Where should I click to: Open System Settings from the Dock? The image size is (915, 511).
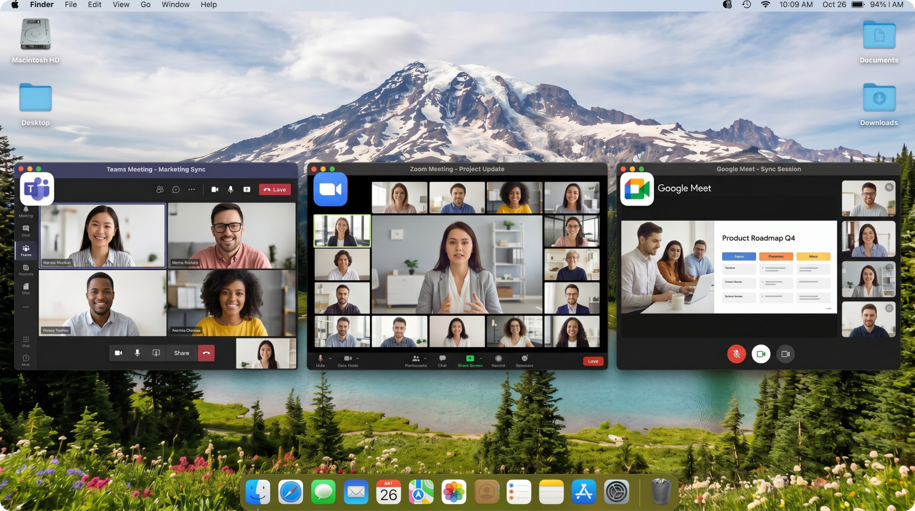[x=617, y=493]
